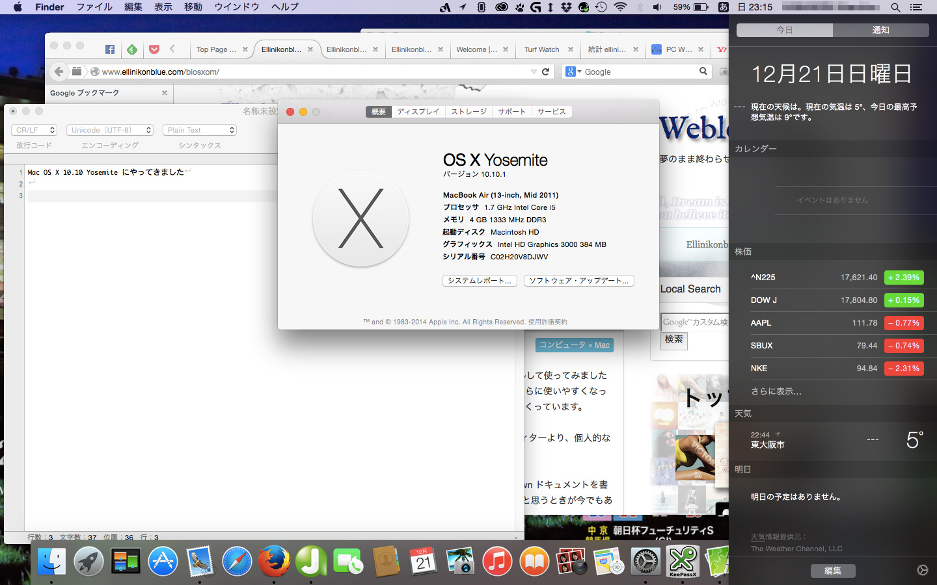Click ソフトウェア・アップデート... button

pos(578,281)
